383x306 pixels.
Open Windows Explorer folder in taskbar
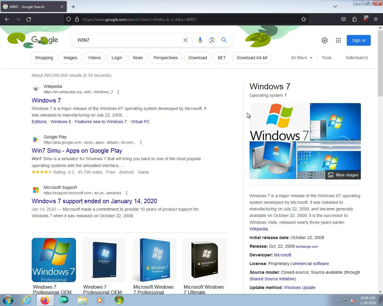point(82,300)
